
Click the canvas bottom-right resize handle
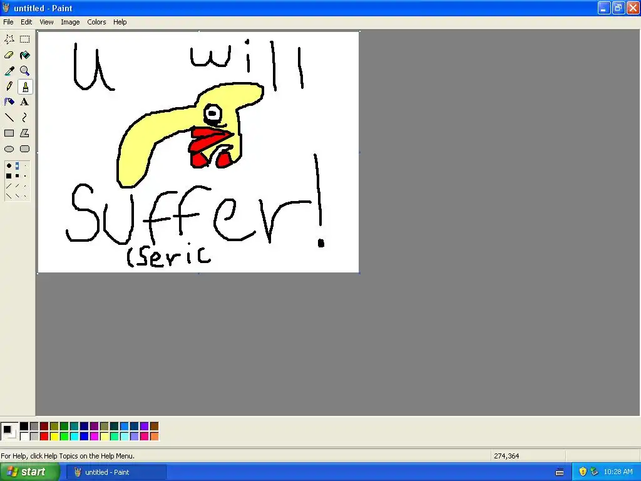click(359, 273)
